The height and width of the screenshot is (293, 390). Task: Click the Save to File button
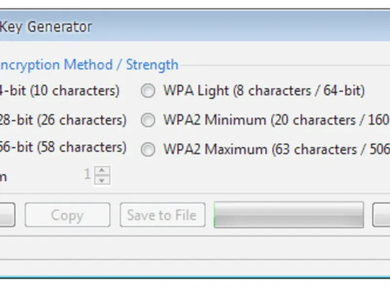pyautogui.click(x=162, y=215)
